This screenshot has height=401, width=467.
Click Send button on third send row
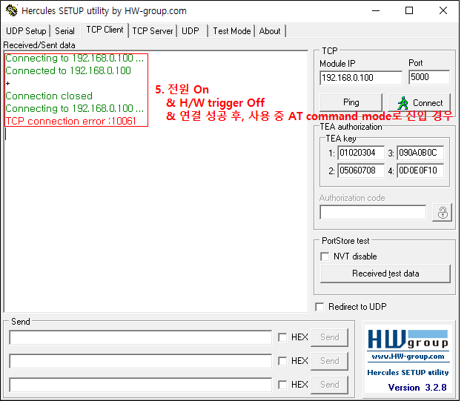pyautogui.click(x=329, y=385)
